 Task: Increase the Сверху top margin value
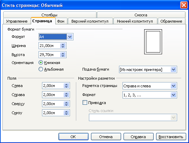pos(66,102)
